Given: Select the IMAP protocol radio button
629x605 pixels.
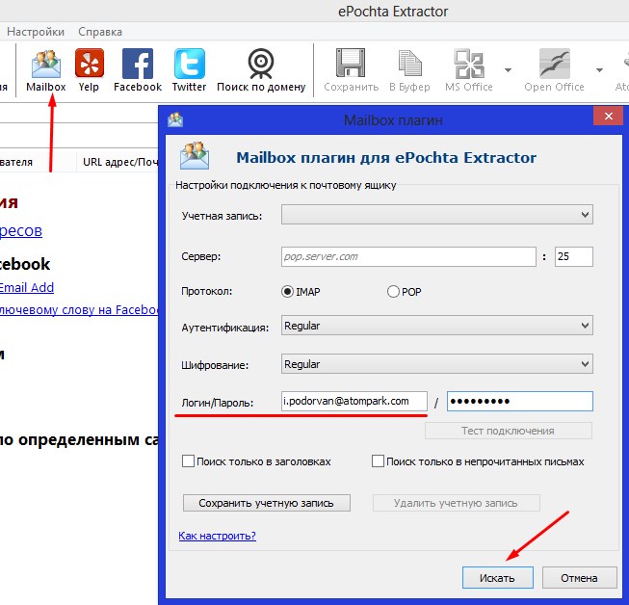Looking at the screenshot, I should [287, 291].
